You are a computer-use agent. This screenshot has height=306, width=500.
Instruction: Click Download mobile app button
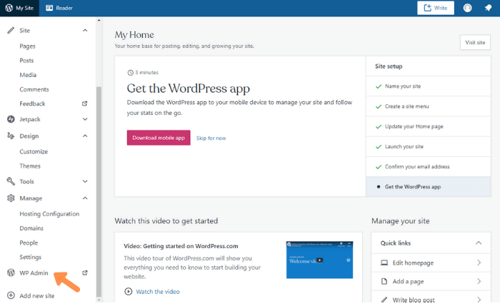pos(159,138)
